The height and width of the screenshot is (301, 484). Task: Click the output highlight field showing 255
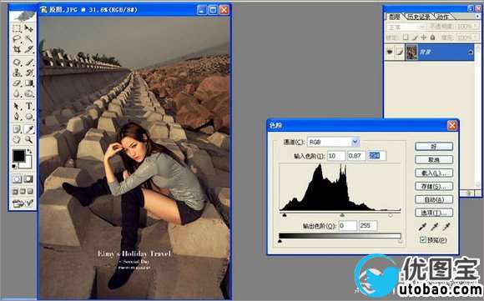coord(368,226)
